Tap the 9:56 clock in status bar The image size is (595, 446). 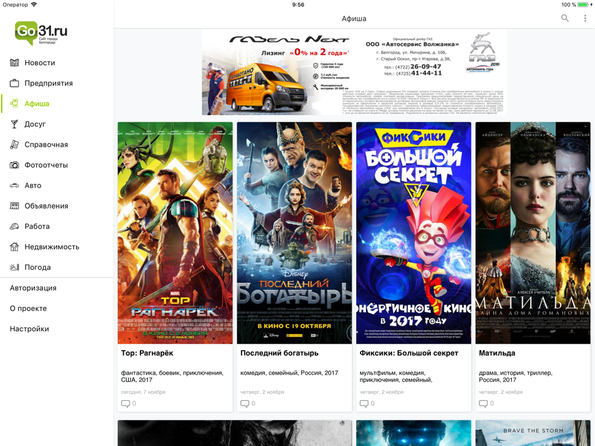point(298,5)
